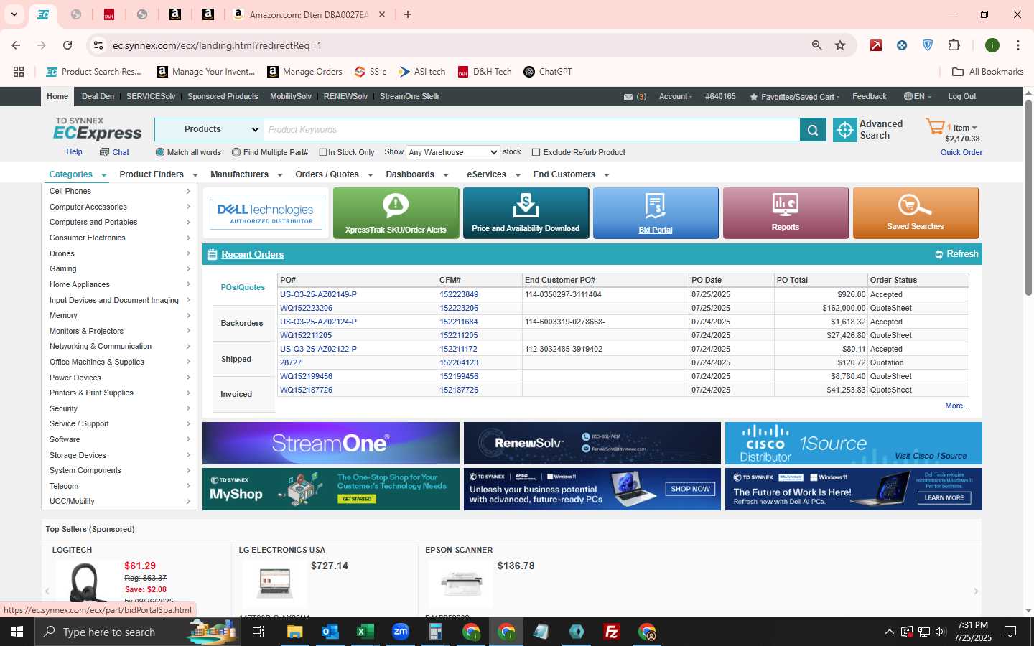This screenshot has width=1034, height=646.
Task: Click the Dell Technologies distributor logo
Action: click(x=266, y=213)
